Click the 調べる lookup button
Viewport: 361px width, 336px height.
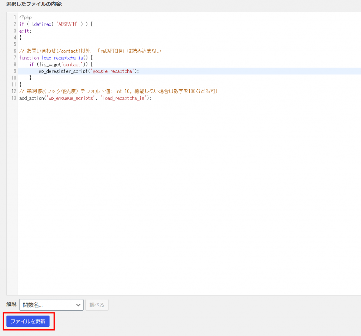tap(97, 305)
